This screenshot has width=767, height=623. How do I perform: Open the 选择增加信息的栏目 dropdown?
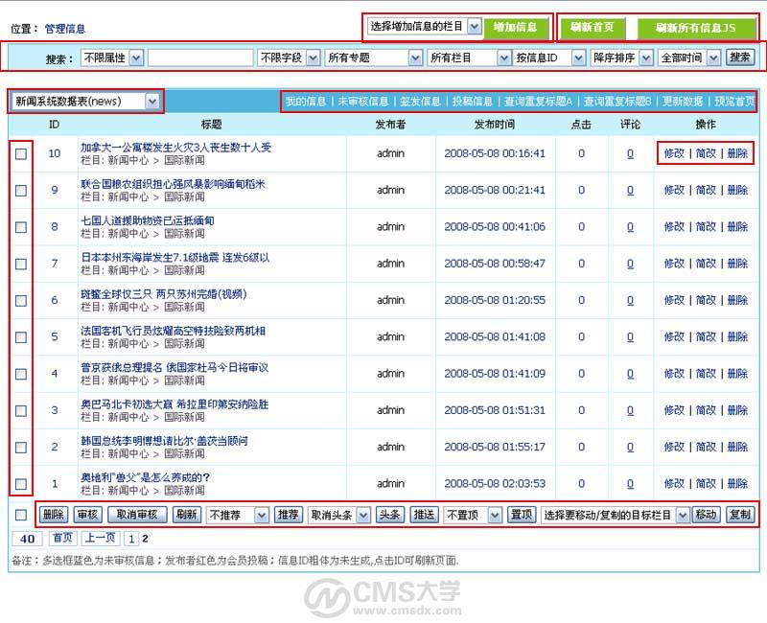coord(424,27)
